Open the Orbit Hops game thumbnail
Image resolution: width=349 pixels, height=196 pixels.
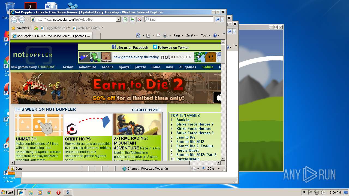tap(88, 125)
